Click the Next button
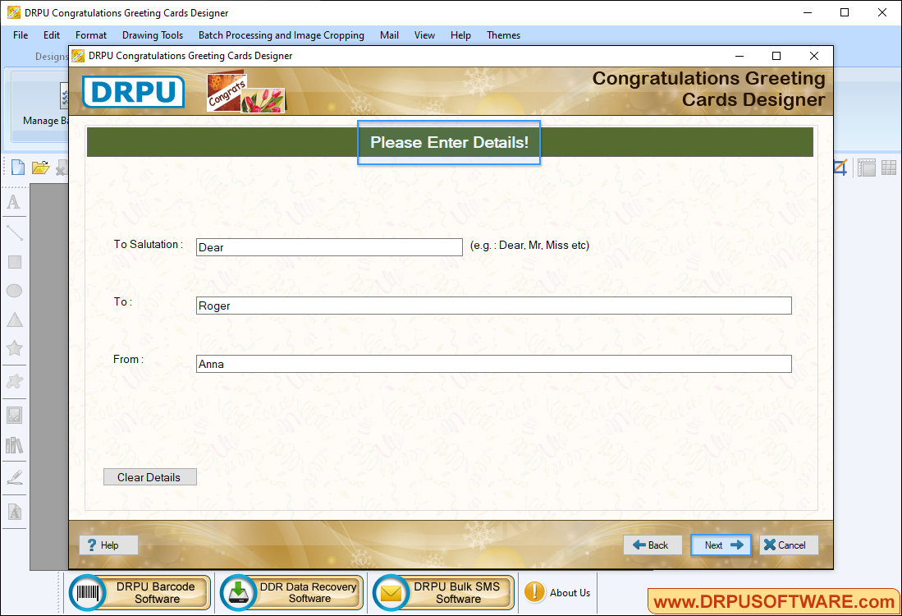 coord(721,545)
